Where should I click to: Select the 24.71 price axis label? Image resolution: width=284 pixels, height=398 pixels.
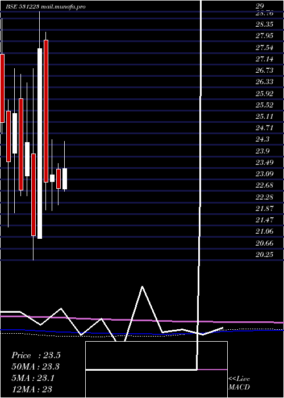[265, 128]
